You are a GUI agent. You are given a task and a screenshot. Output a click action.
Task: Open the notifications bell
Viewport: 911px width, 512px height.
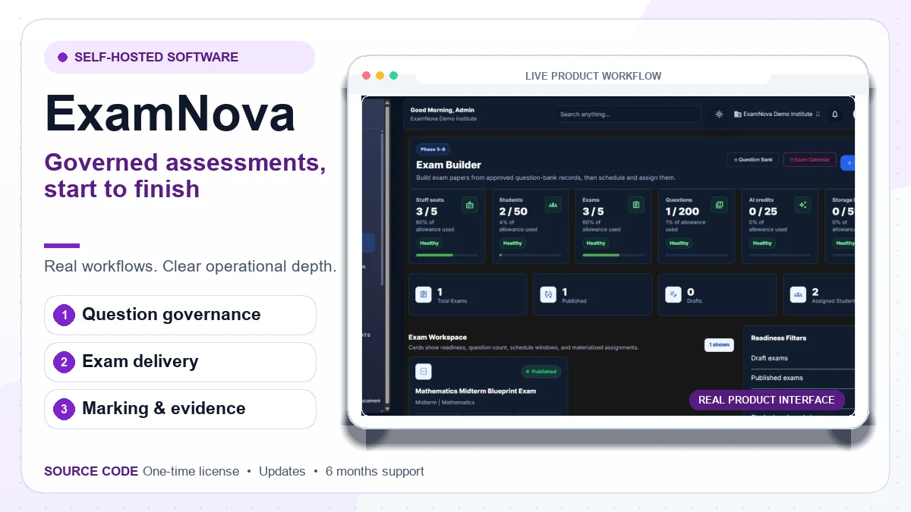tap(835, 115)
